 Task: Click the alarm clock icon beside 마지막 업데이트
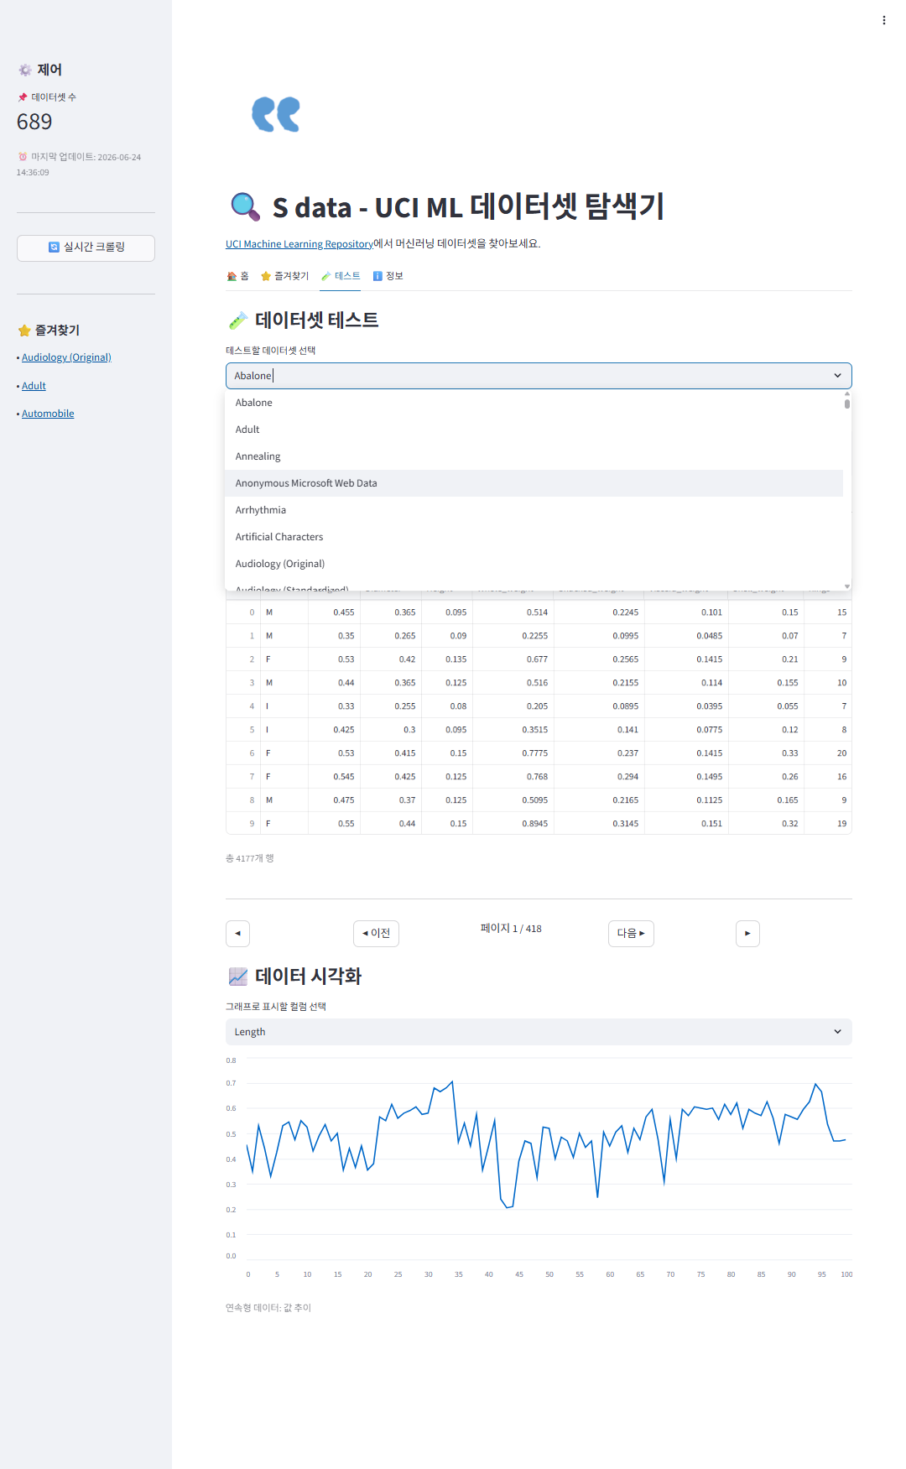23,157
